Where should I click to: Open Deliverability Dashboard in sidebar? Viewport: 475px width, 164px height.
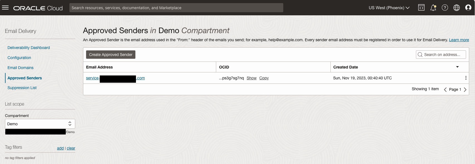29,48
